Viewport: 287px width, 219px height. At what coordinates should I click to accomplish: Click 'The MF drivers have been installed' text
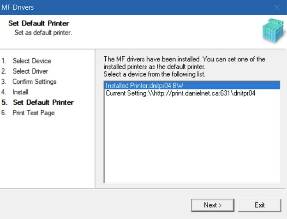185,59
